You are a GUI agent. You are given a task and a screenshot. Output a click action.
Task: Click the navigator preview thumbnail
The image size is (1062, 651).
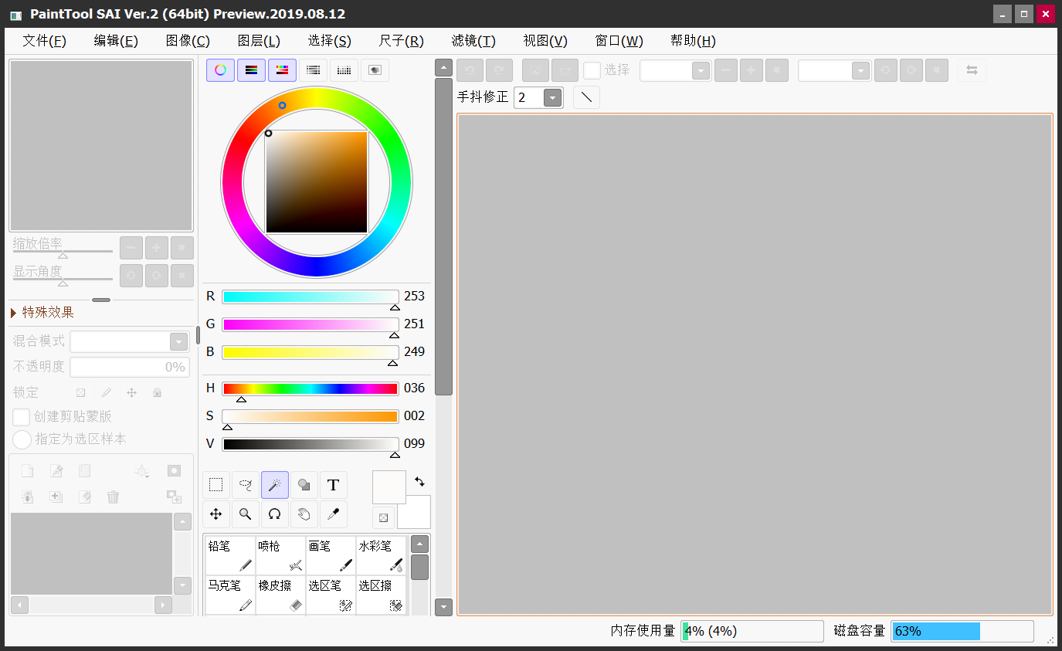pos(101,145)
